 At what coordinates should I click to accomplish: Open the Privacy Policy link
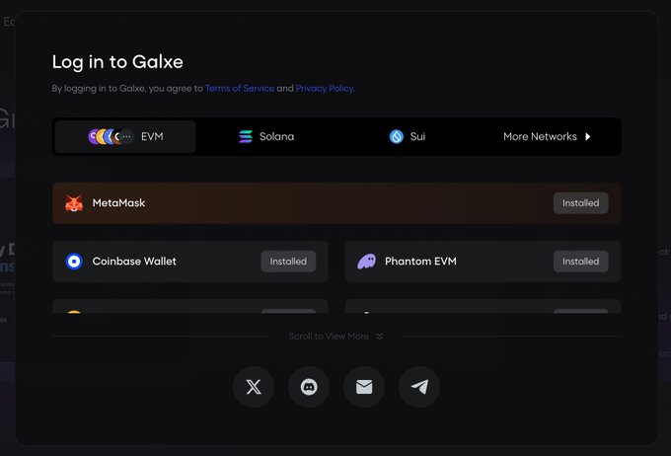tap(325, 88)
